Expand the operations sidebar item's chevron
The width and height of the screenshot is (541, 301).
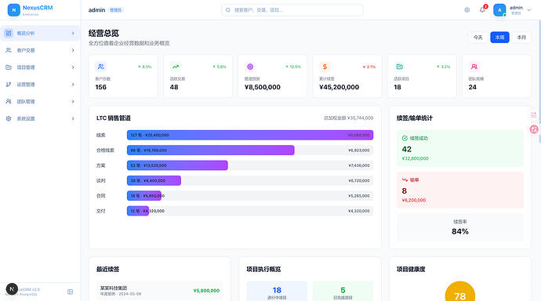(x=73, y=85)
